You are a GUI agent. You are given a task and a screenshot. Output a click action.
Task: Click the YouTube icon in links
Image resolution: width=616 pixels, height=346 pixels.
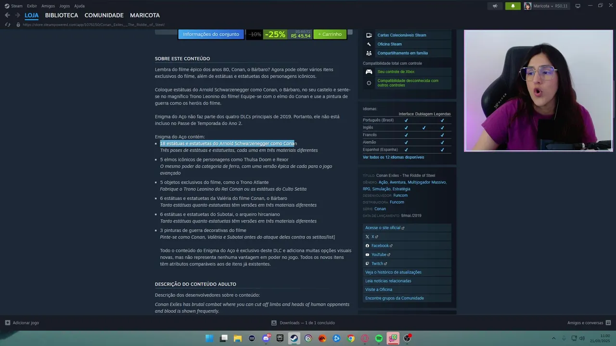pos(367,255)
